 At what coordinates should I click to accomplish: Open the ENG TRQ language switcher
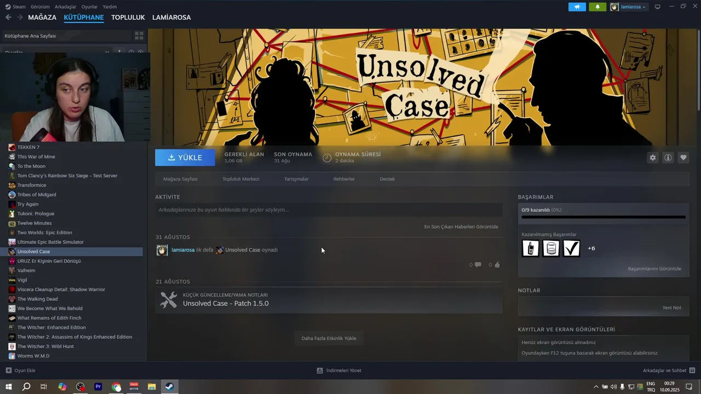(x=651, y=387)
